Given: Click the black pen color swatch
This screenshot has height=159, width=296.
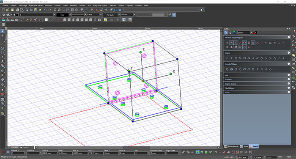Looking at the screenshot, I should (17, 15).
